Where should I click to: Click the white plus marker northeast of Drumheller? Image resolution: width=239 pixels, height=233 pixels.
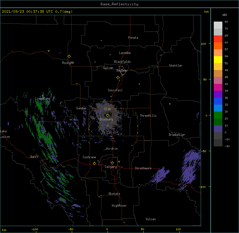[x=170, y=104]
